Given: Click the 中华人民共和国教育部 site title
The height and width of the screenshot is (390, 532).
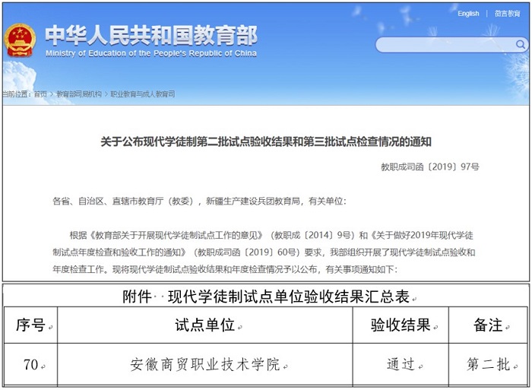Looking at the screenshot, I should point(151,35).
